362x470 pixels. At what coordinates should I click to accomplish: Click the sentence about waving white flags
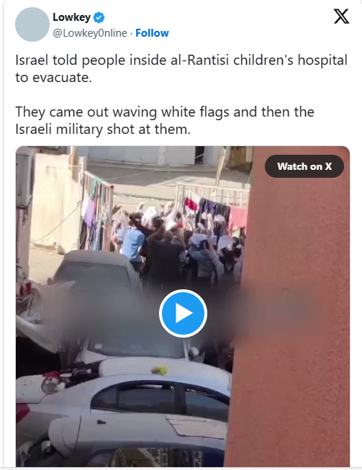click(165, 120)
